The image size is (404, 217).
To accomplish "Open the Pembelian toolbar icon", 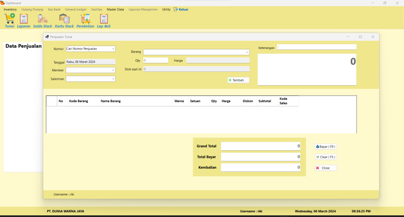I will click(85, 21).
